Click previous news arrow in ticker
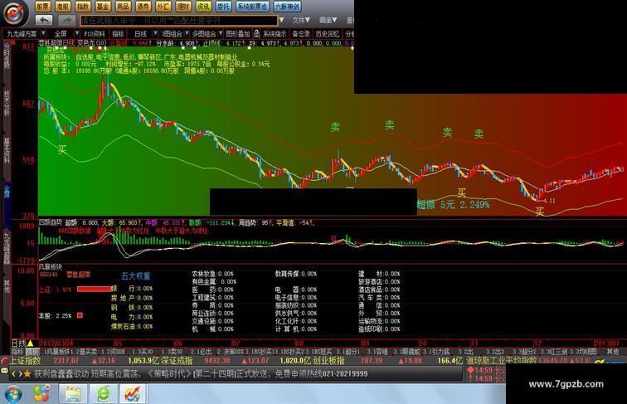 (13, 374)
